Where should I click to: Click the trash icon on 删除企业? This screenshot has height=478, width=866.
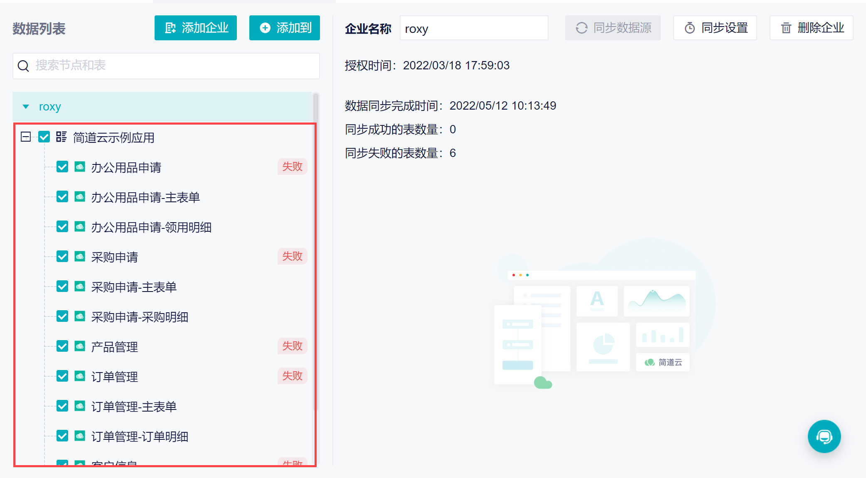[786, 28]
